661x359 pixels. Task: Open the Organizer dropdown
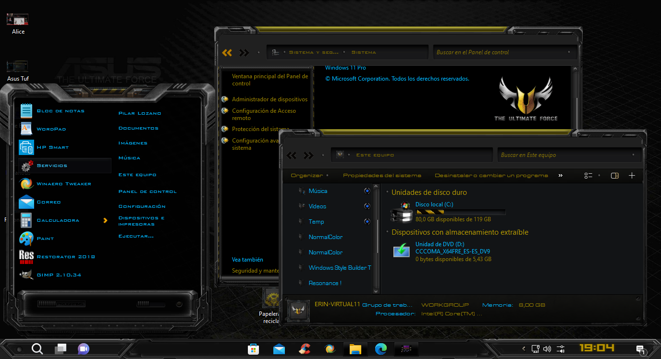307,176
